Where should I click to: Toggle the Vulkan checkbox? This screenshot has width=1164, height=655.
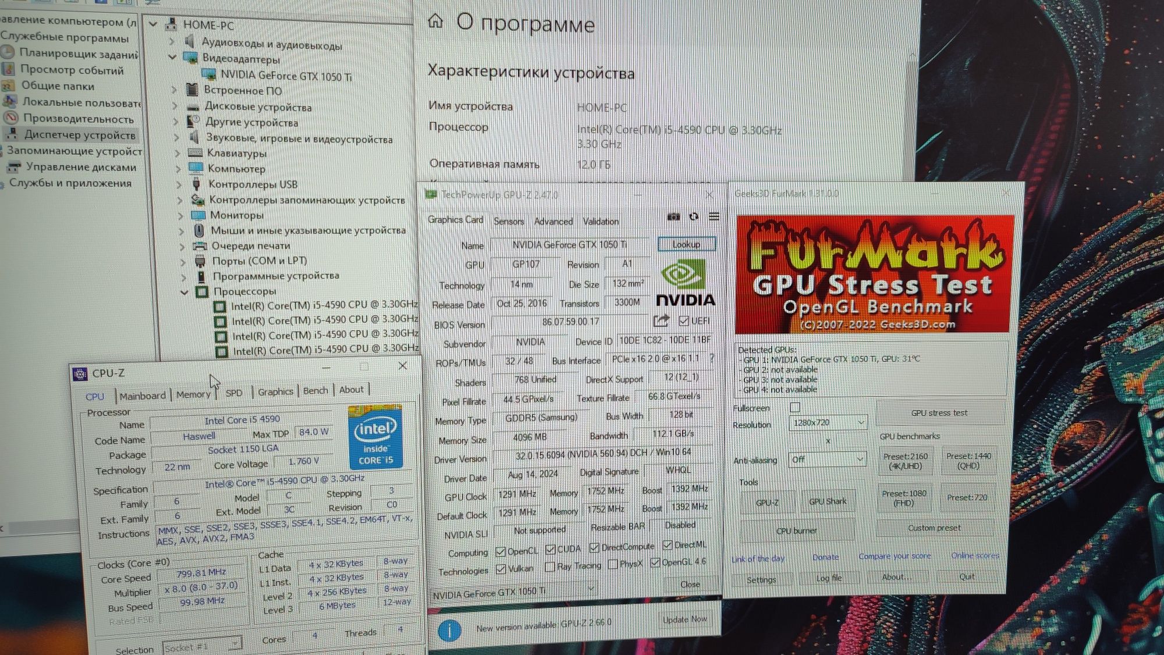coord(501,569)
